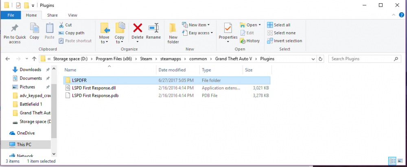The image size is (407, 167).
Task: Click the Properties icon
Action: coord(228,28)
